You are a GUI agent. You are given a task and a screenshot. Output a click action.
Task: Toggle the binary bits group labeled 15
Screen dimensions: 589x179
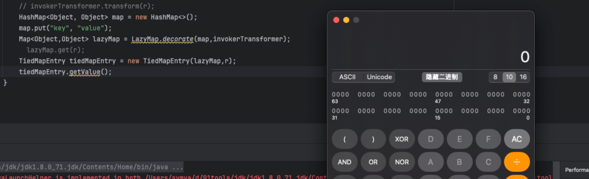pyautogui.click(x=444, y=111)
